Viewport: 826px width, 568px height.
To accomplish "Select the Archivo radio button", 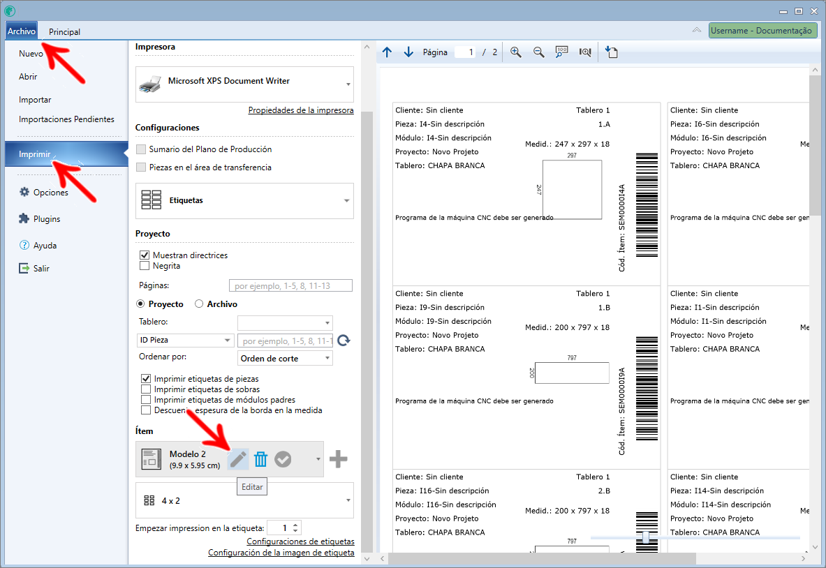I will point(199,304).
